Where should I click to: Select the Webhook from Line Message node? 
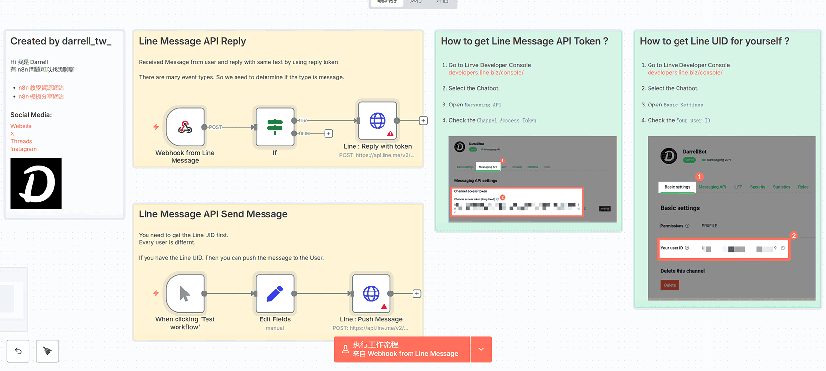point(185,128)
